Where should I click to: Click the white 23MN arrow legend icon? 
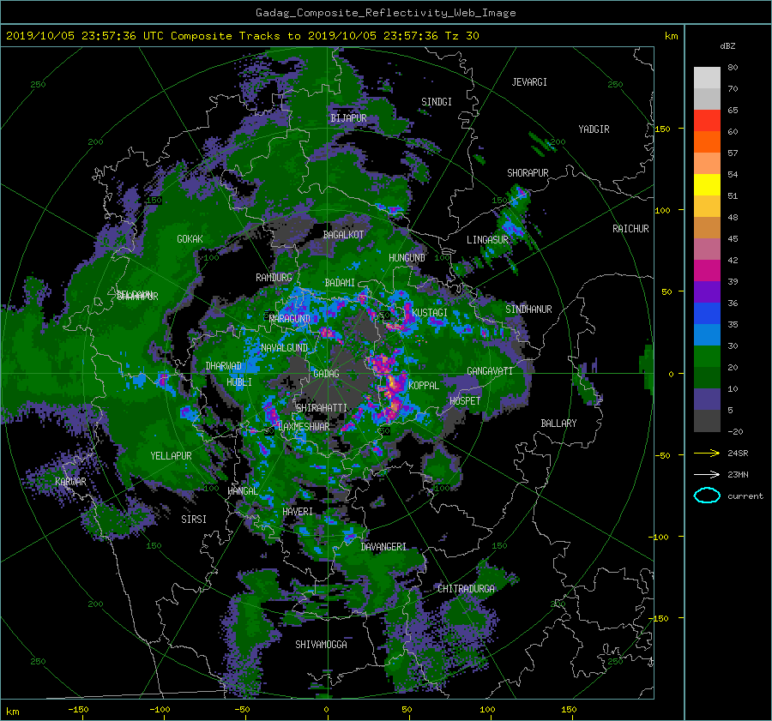point(707,474)
